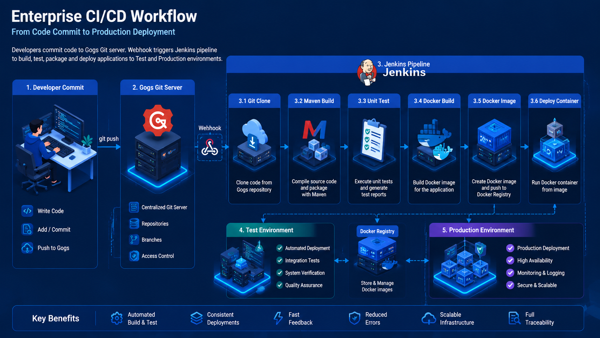Image resolution: width=600 pixels, height=338 pixels.
Task: Select "Run Docker container from image" caption
Action: [555, 186]
